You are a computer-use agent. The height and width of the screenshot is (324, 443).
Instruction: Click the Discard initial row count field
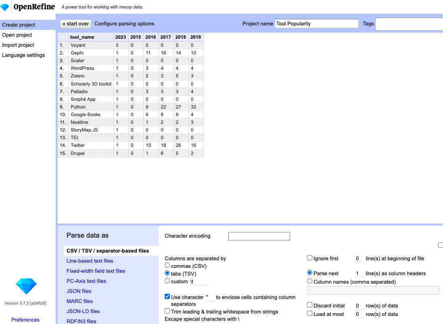pos(359,306)
